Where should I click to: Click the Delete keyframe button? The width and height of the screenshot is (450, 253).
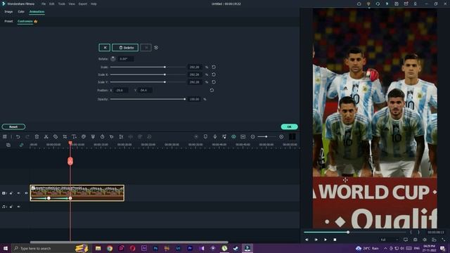[125, 48]
